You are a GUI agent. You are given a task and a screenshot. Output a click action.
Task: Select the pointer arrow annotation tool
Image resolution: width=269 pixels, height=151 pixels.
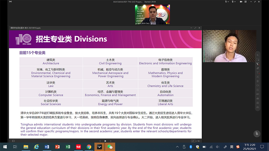(258, 55)
